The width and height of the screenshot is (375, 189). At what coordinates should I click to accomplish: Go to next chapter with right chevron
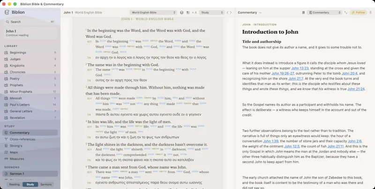[231, 13]
